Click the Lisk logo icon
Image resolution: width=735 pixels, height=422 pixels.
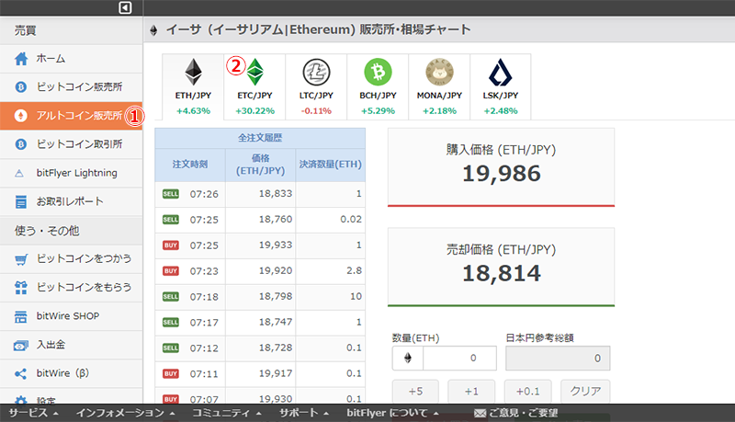point(500,73)
